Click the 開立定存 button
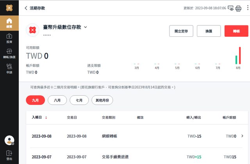 (181, 31)
